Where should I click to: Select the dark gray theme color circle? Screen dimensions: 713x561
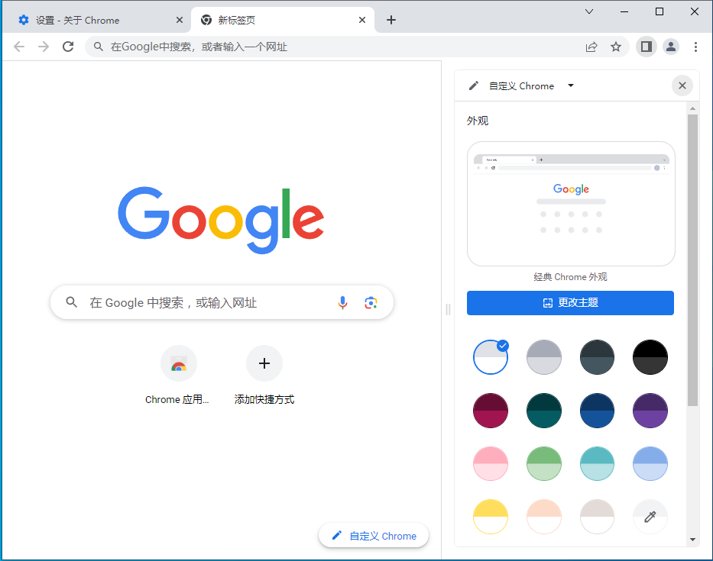coord(597,356)
